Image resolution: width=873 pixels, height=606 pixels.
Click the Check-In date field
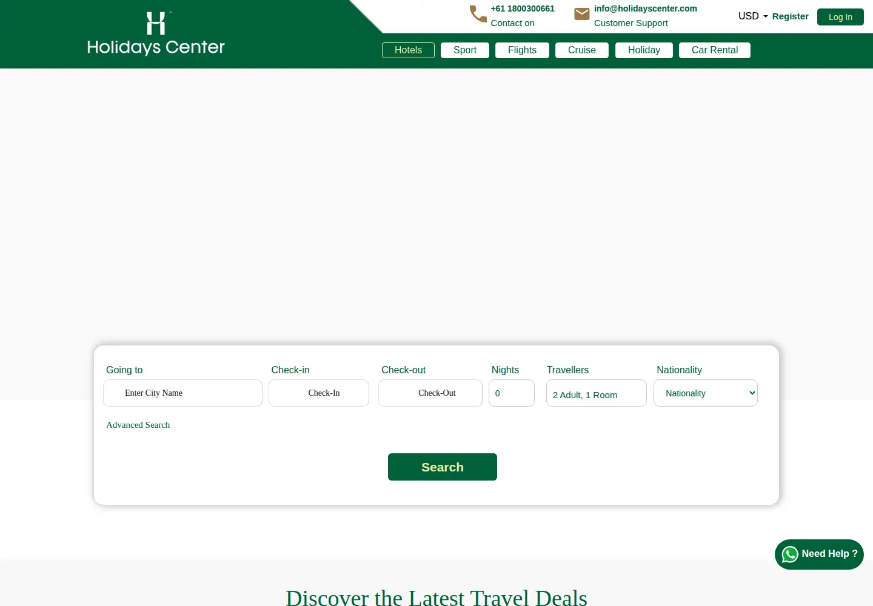(x=319, y=393)
